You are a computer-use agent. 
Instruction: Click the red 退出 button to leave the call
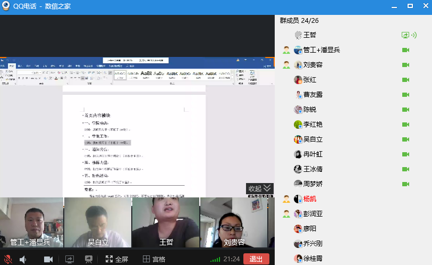pos(256,259)
